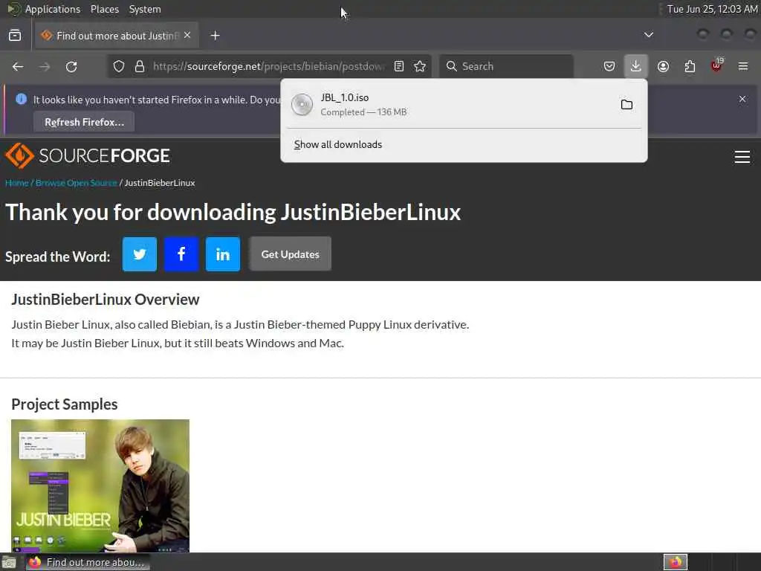This screenshot has height=571, width=761.
Task: Click the Get Updates button
Action: 291,254
